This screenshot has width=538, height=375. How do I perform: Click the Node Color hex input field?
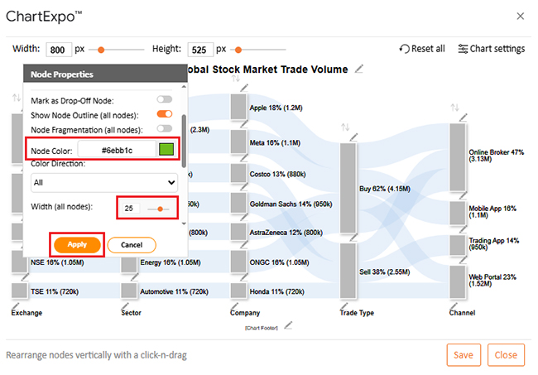click(117, 150)
